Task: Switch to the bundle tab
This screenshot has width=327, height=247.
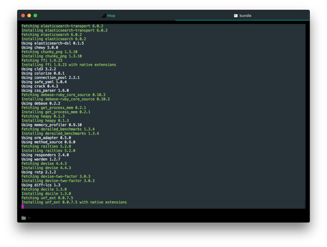Action: click(x=243, y=16)
